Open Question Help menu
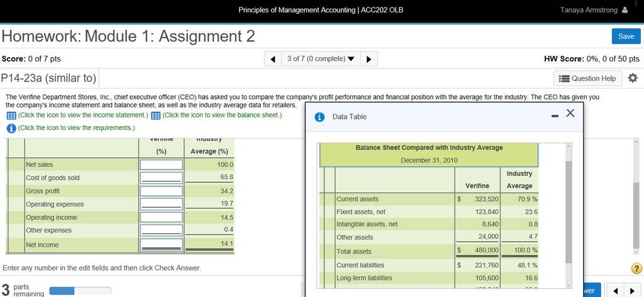Viewport: 644px width, 297px height. click(588, 78)
